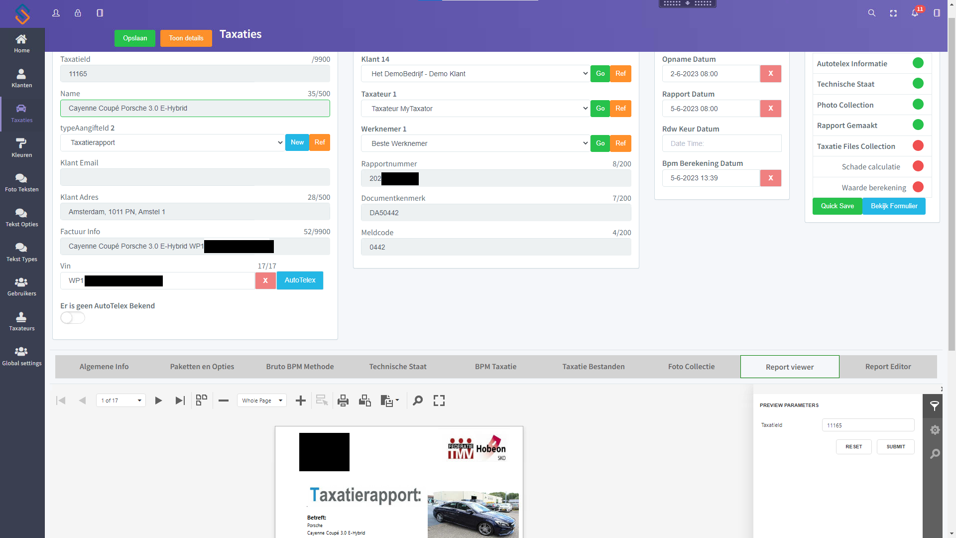956x538 pixels.
Task: Open Klanten in the sidebar
Action: (22, 79)
